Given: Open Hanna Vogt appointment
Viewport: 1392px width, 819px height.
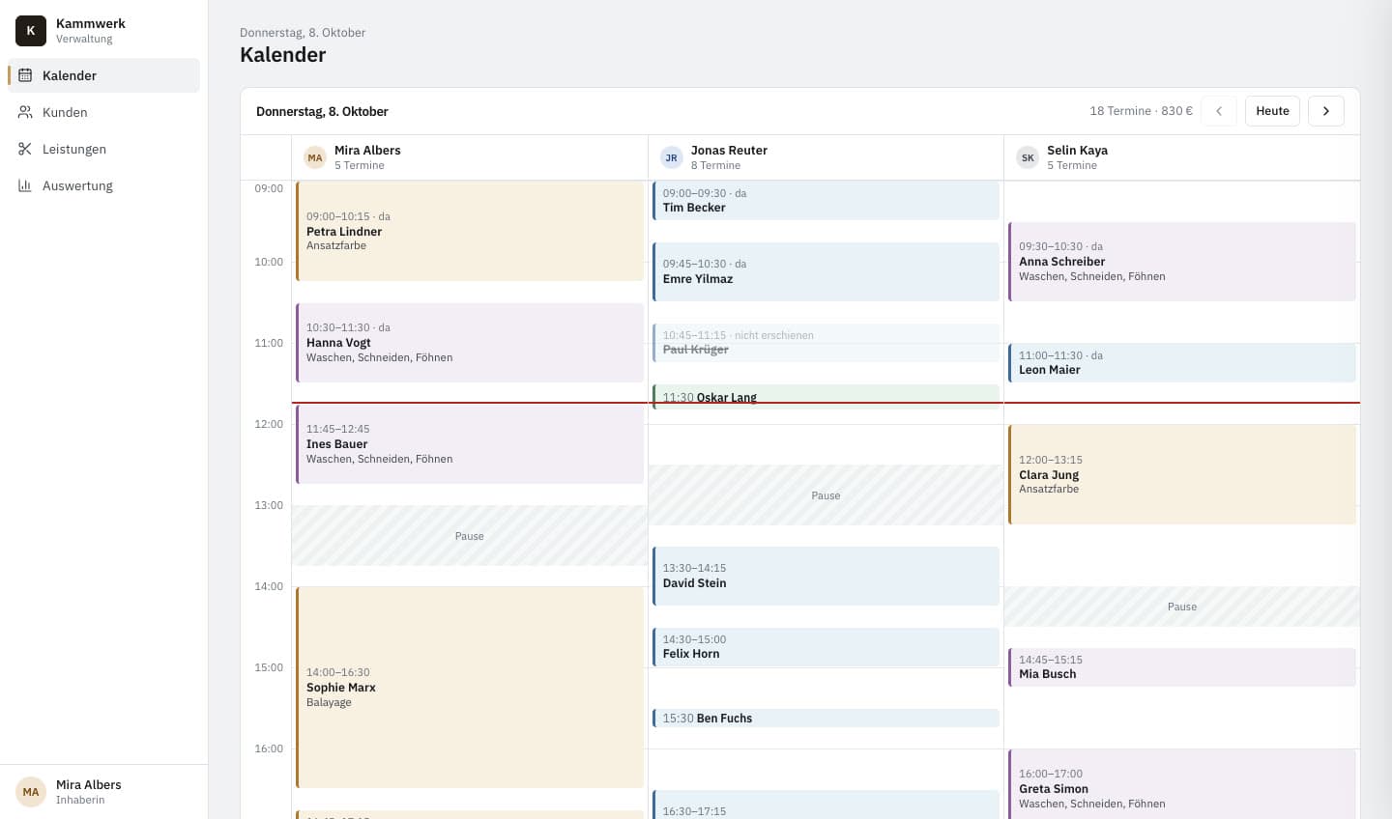Looking at the screenshot, I should [470, 343].
